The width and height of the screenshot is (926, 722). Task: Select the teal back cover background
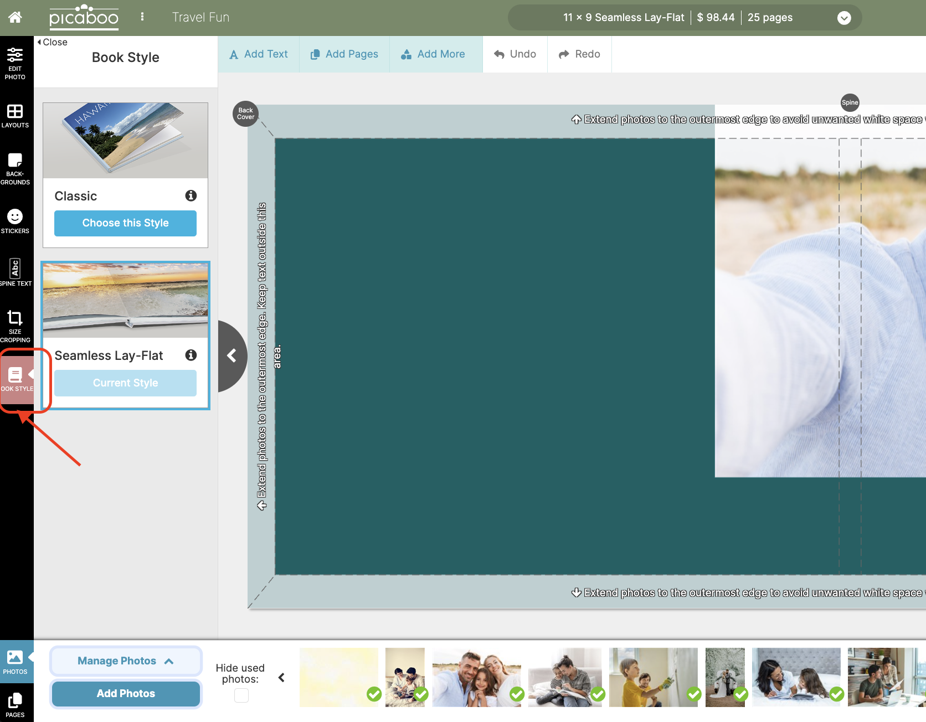495,356
